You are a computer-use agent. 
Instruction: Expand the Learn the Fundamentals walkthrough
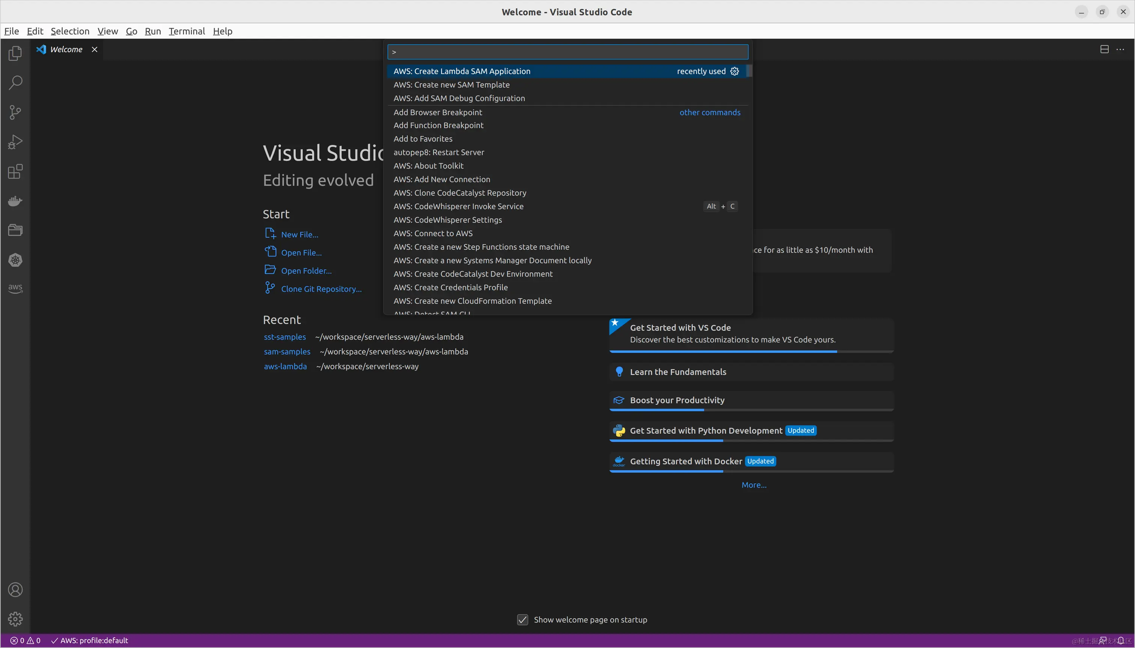click(x=677, y=372)
